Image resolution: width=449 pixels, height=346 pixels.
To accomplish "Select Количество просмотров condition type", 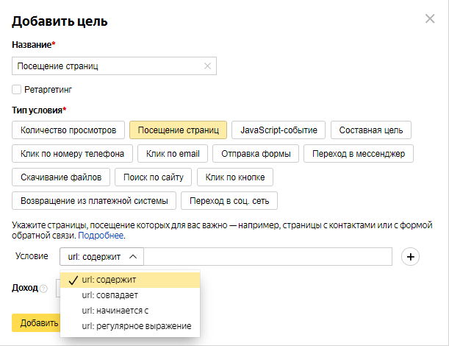I will tap(68, 130).
